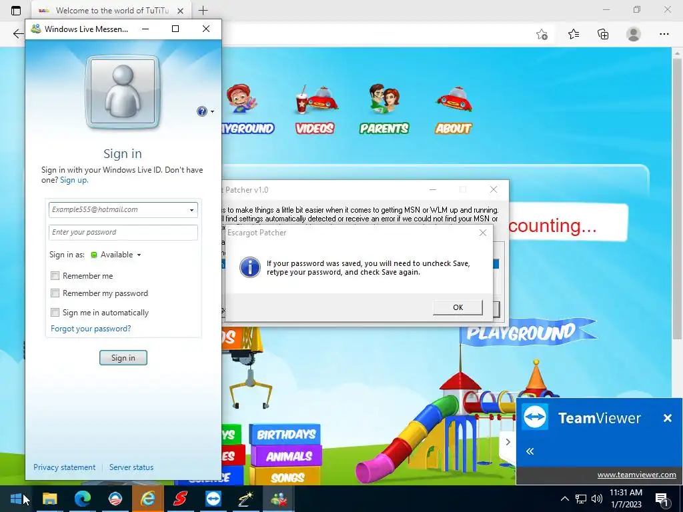
Task: Expand the email address dropdown arrow
Action: tap(191, 210)
